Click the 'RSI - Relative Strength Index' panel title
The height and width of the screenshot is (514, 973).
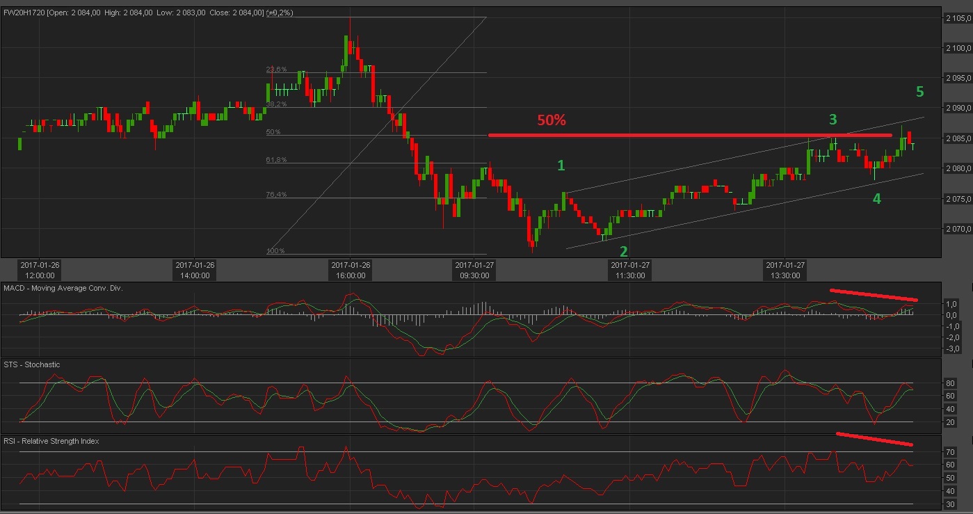(x=51, y=441)
